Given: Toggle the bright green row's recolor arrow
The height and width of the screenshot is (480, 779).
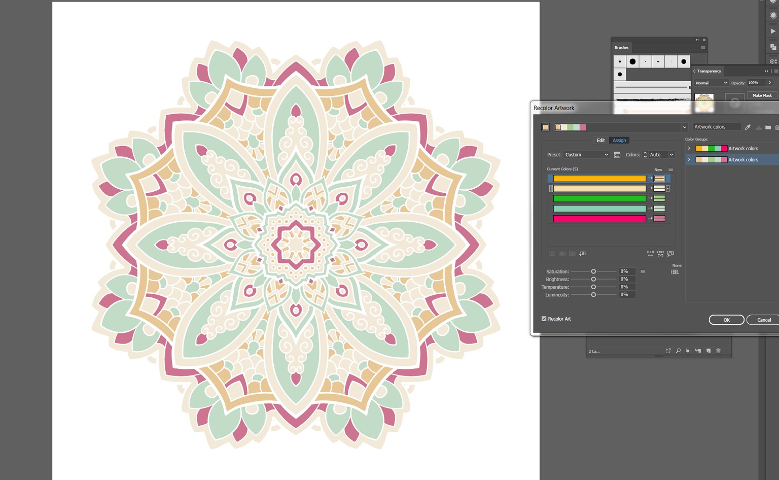Looking at the screenshot, I should (650, 198).
